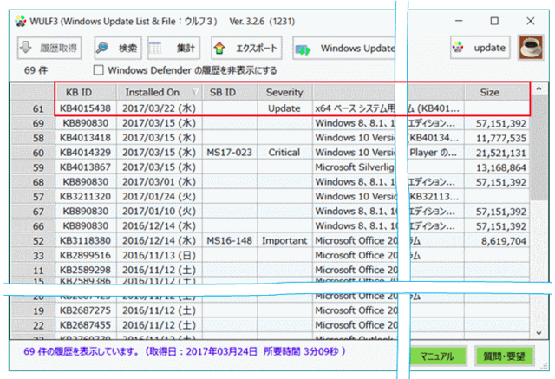555x379 pixels.
Task: Click the status bar history message
Action: 185,351
